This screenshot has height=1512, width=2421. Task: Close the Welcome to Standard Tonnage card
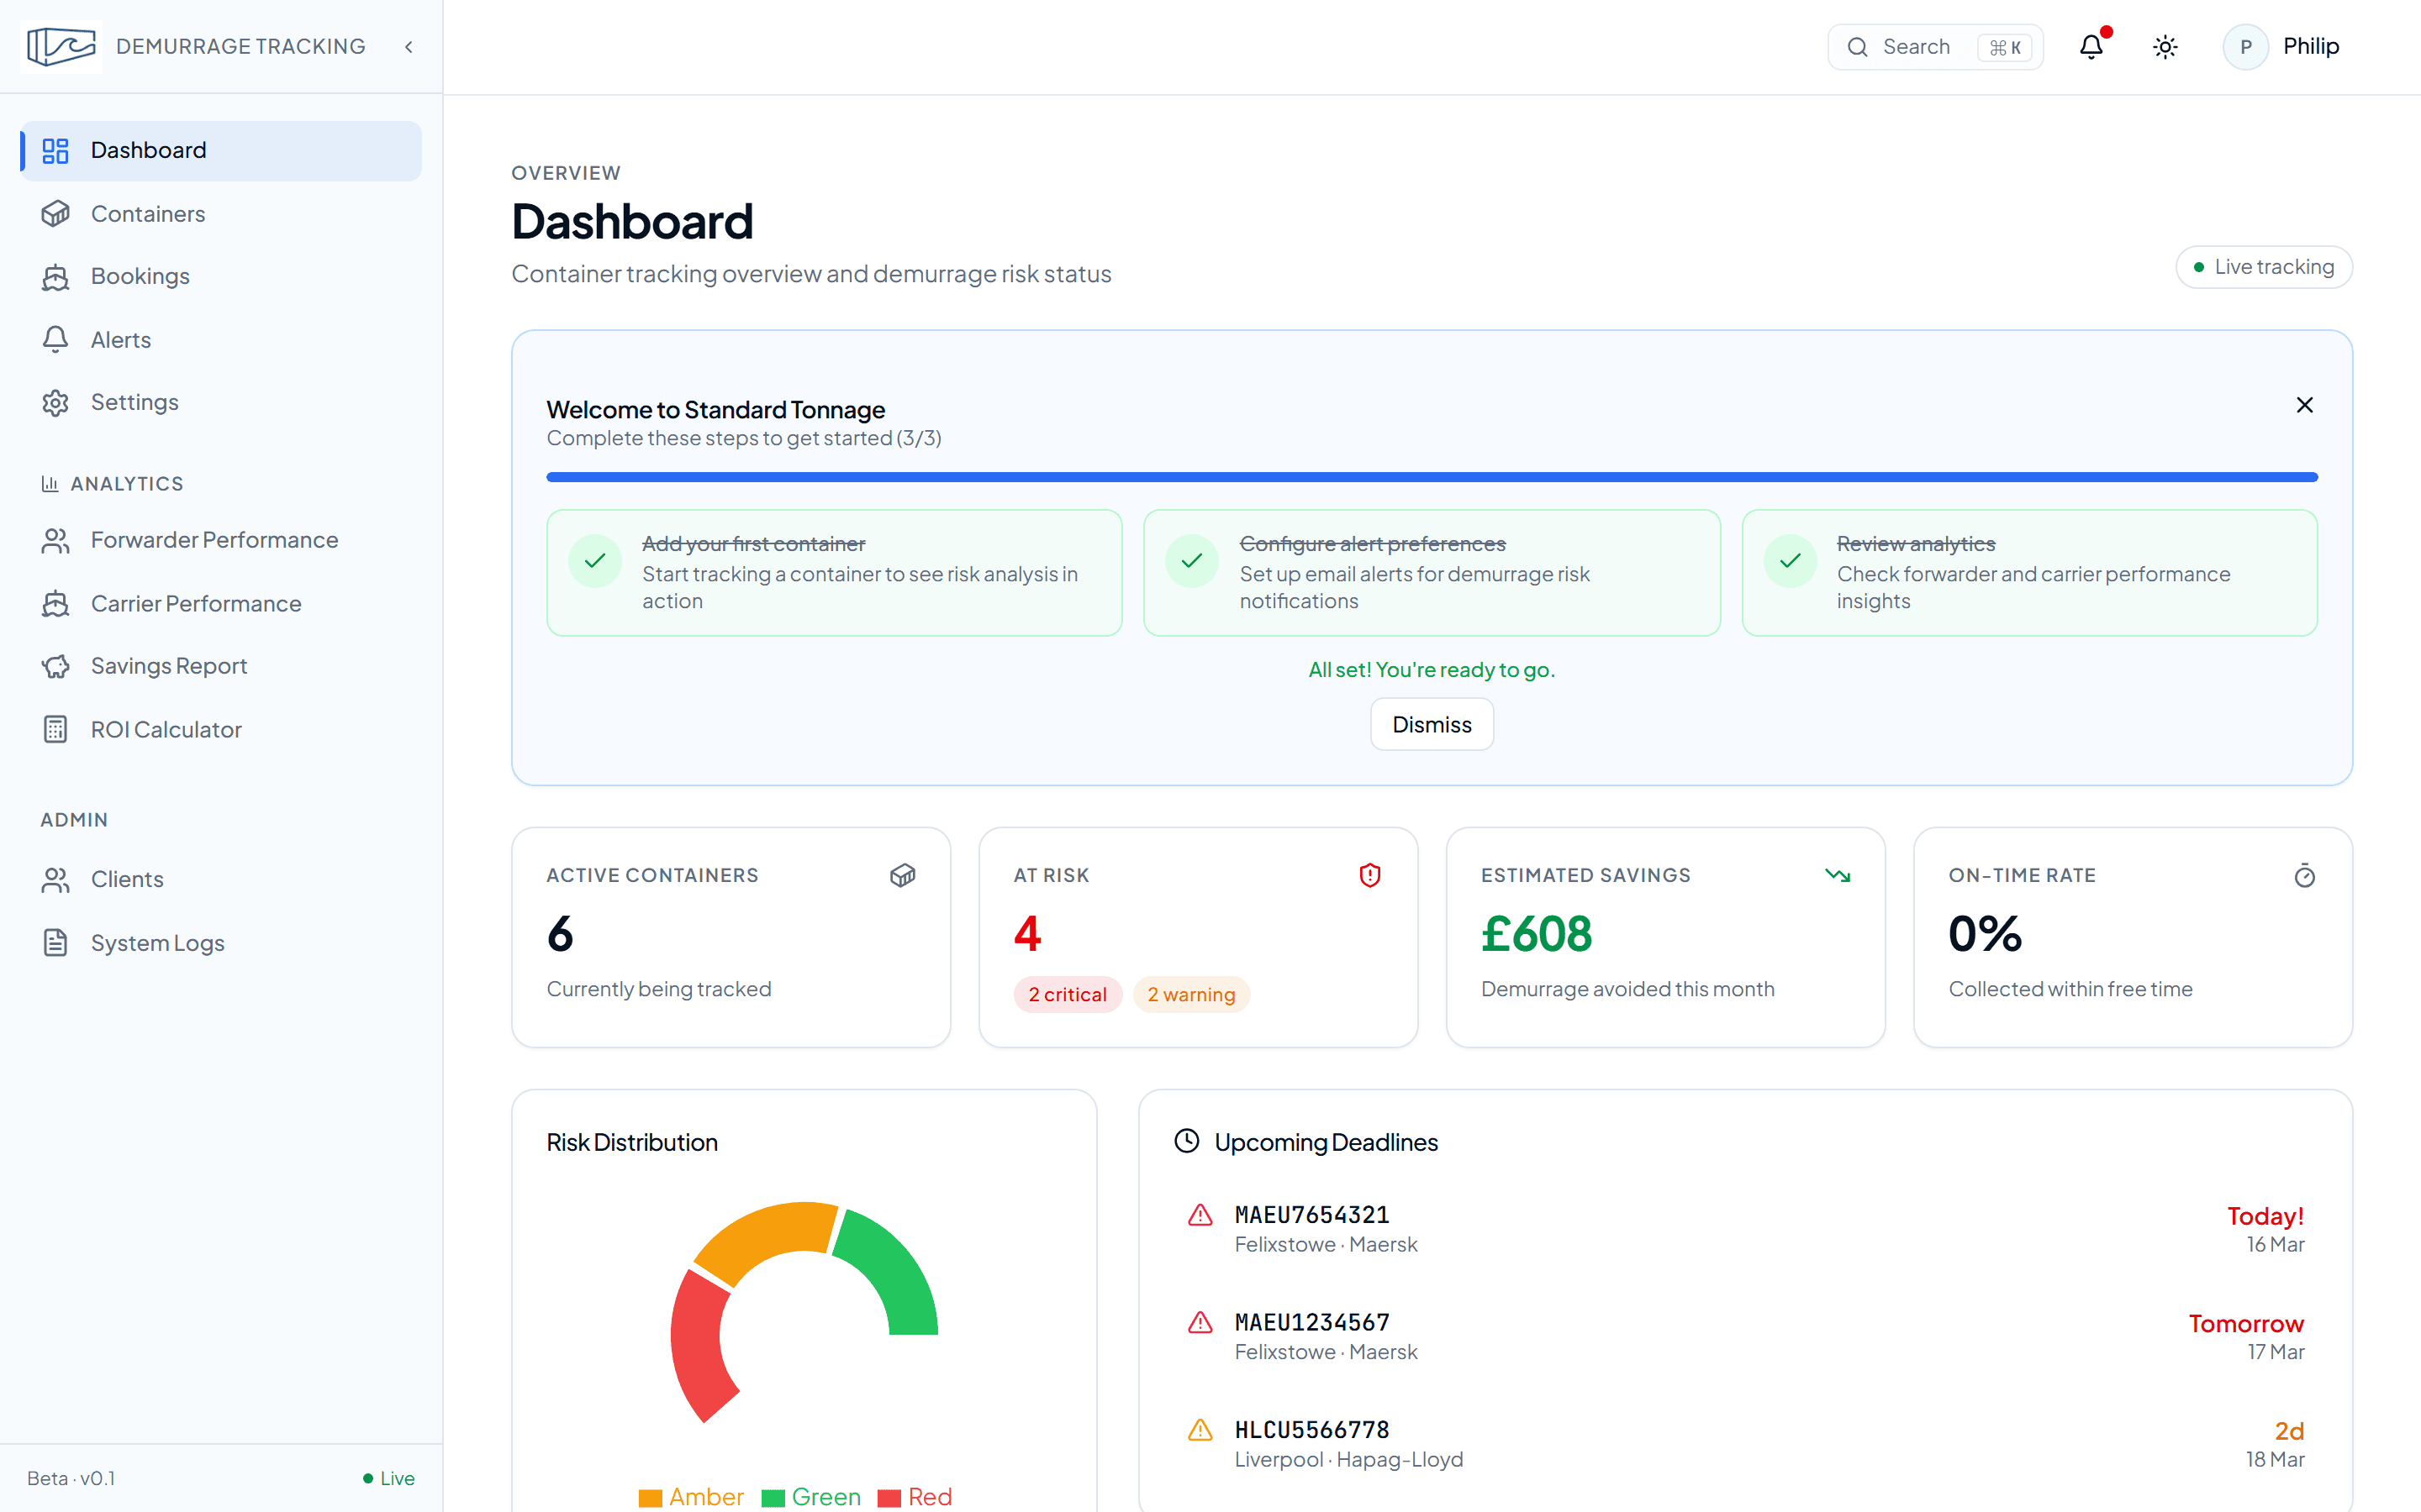pos(2305,404)
